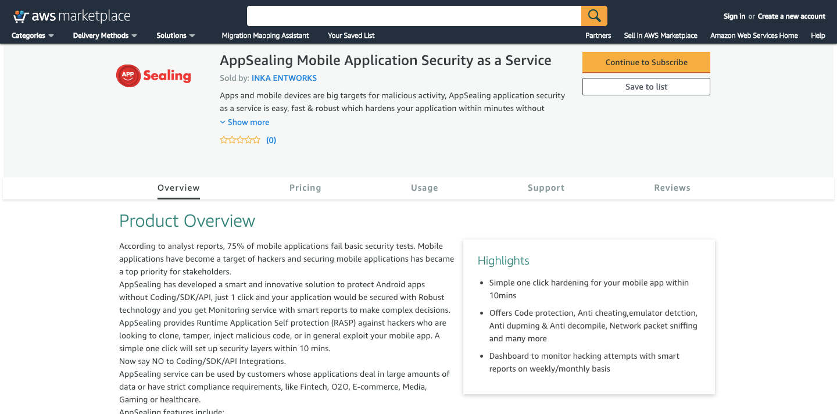Focus the marketplace search input field

coord(414,16)
